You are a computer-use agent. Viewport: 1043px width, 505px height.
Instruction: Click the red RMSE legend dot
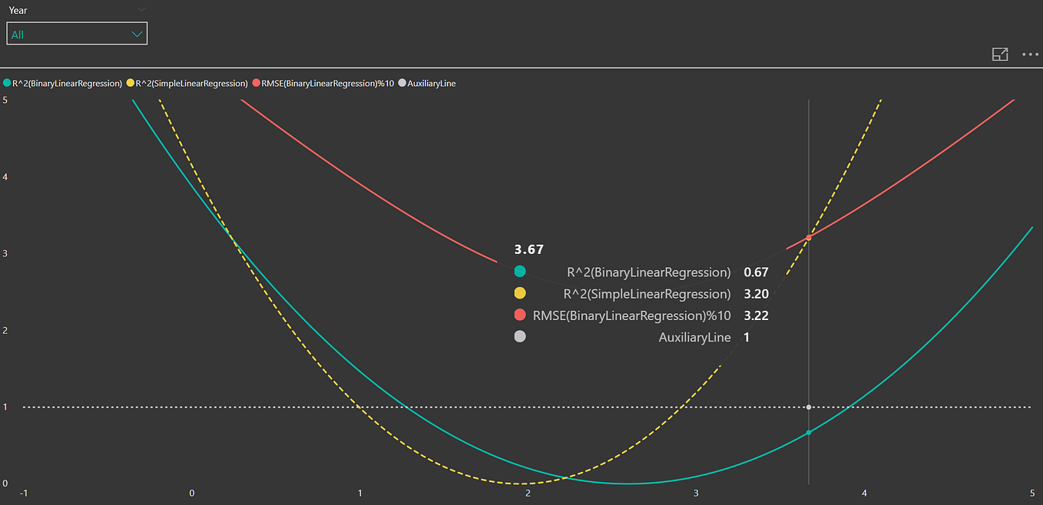(257, 83)
